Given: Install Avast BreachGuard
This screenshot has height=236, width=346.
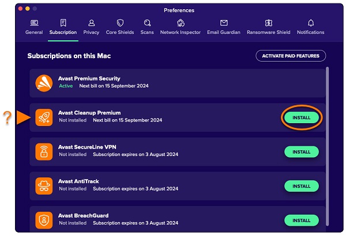Looking at the screenshot, I should [x=301, y=220].
